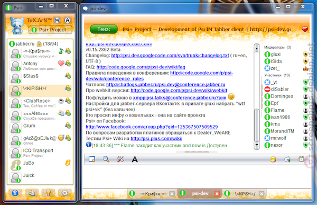The image size is (317, 205).
Task: Click the red heart icon in topic bar
Action: tap(305, 30)
